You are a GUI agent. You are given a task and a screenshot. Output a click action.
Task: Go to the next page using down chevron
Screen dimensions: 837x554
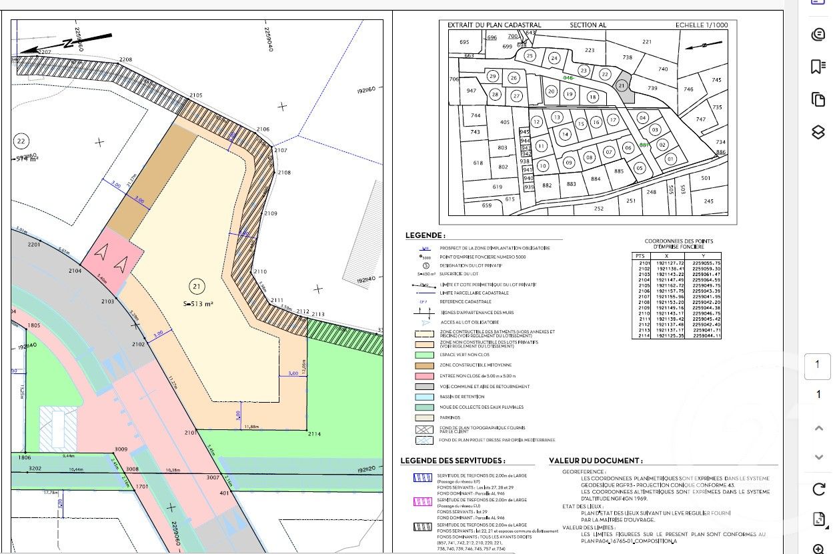819,457
